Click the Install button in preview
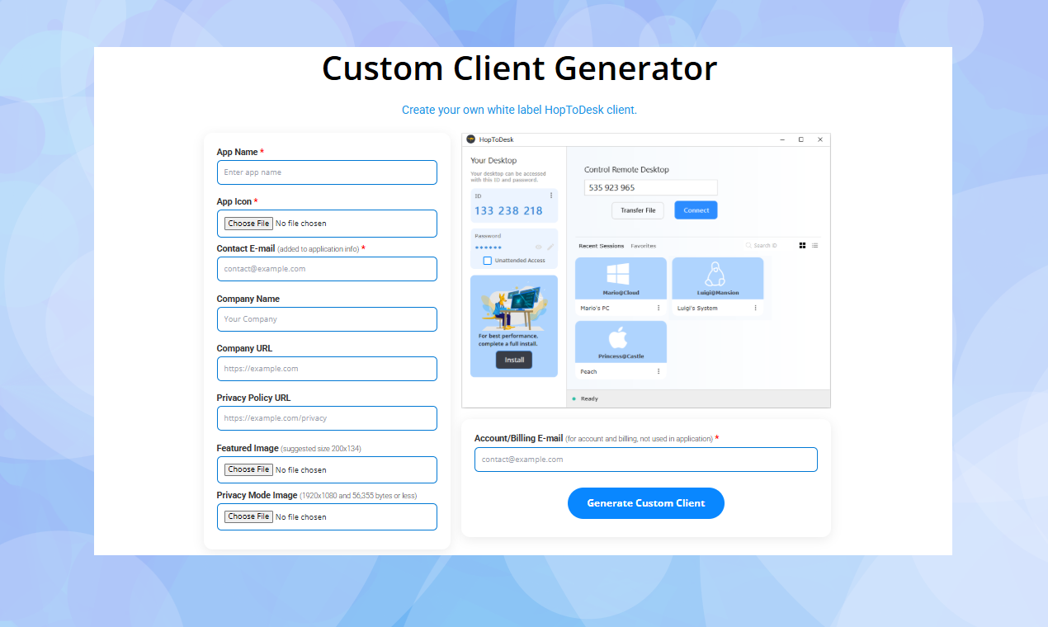 pyautogui.click(x=514, y=360)
